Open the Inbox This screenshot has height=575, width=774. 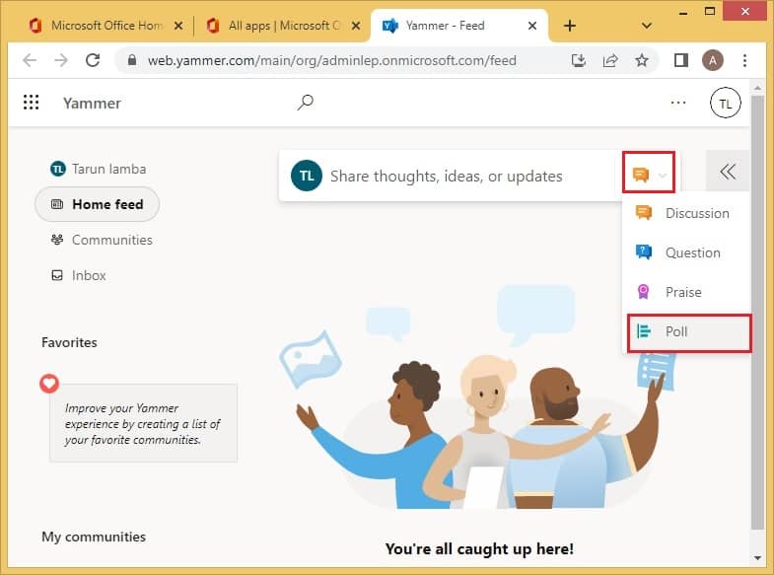coord(79,275)
